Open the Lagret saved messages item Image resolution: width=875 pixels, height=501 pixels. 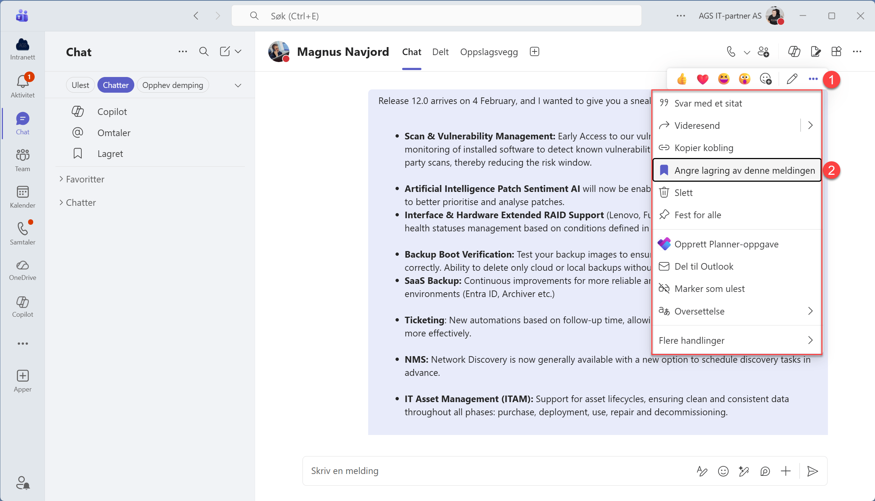pyautogui.click(x=110, y=154)
